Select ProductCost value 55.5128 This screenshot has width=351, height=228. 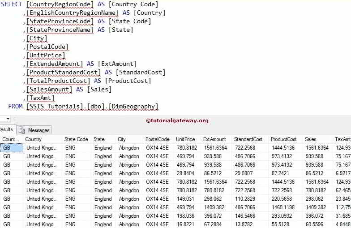[280, 224]
